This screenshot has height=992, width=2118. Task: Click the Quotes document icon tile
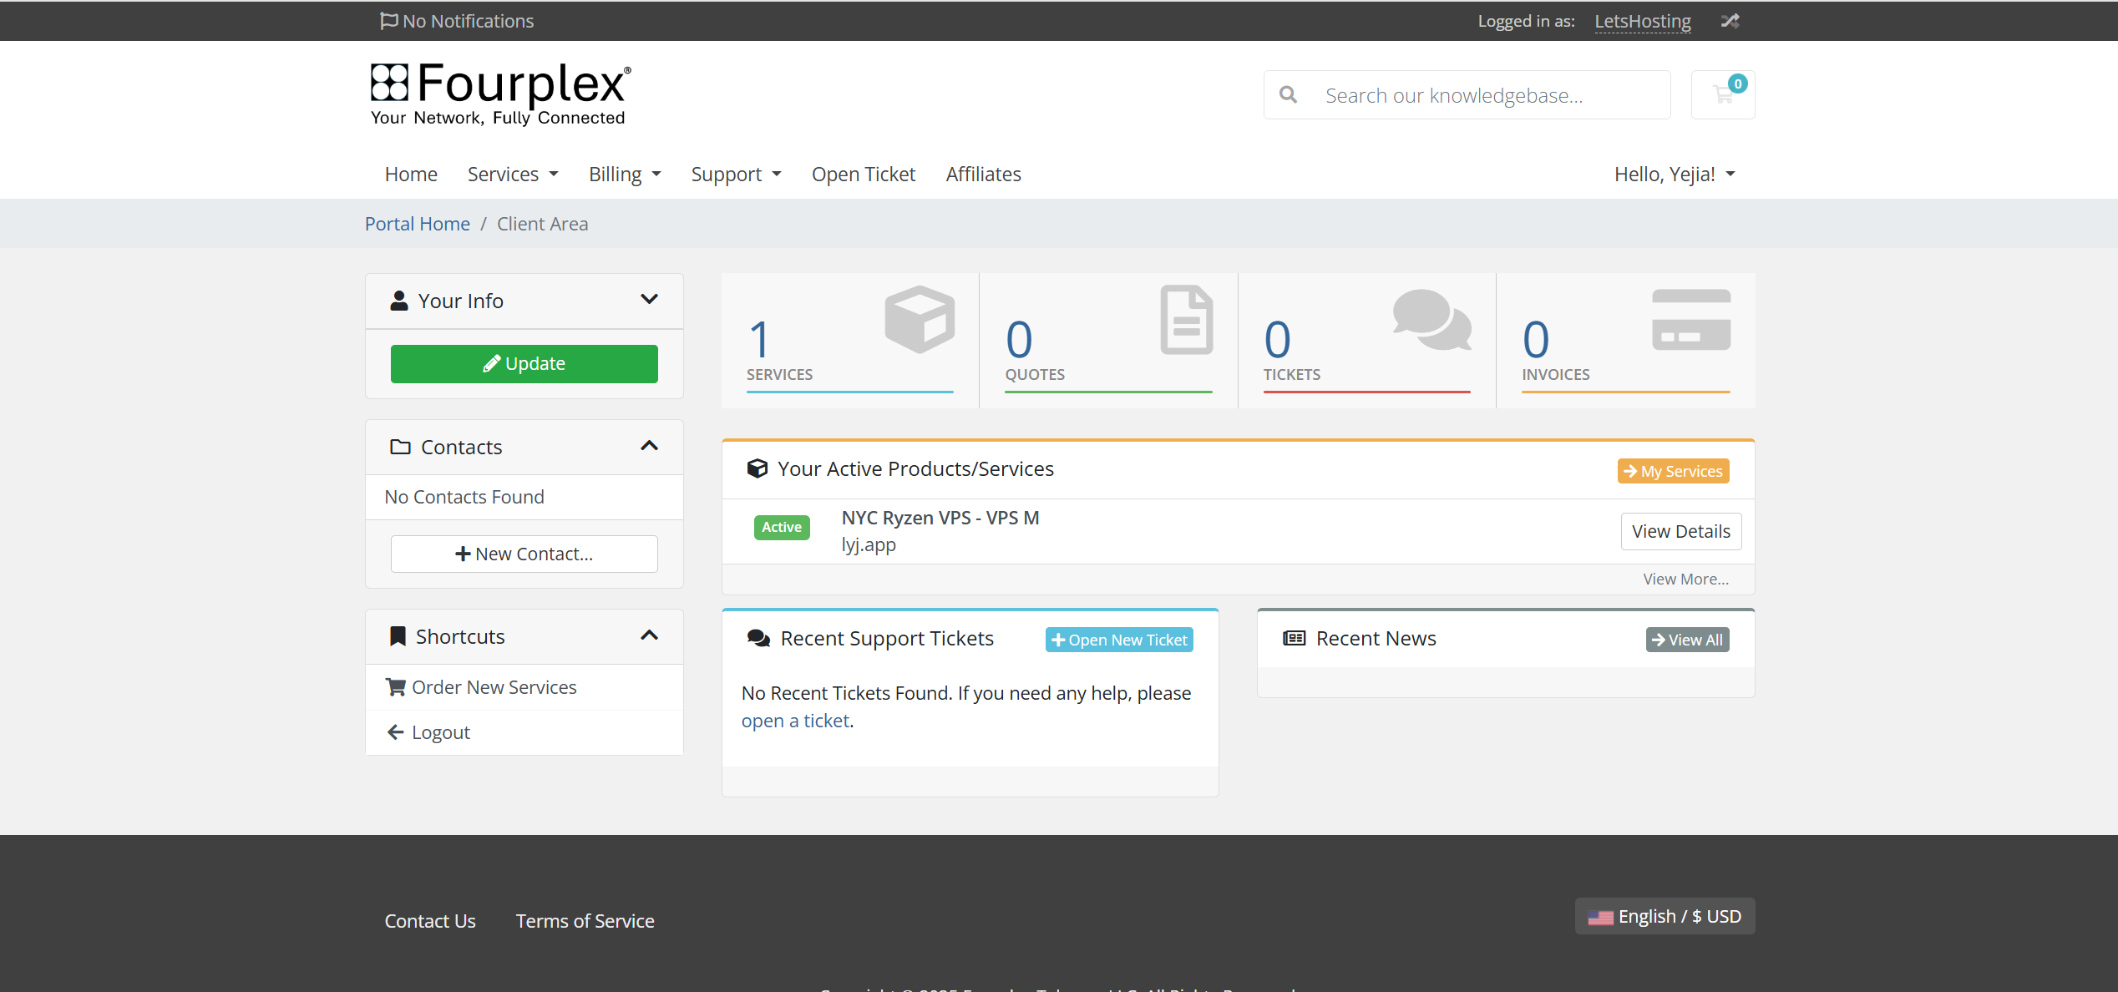pyautogui.click(x=1187, y=320)
